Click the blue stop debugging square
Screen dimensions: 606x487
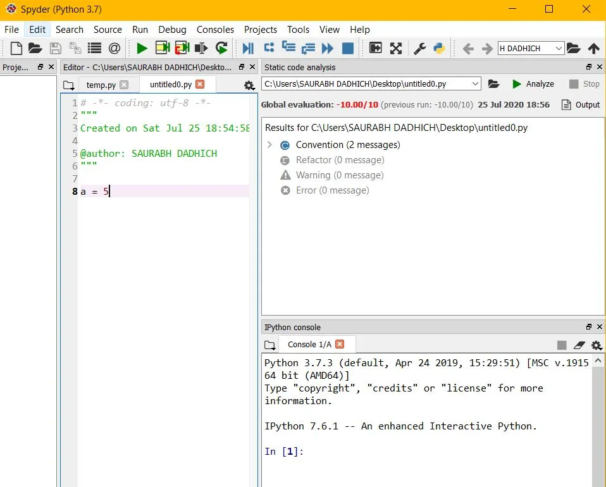coord(347,48)
